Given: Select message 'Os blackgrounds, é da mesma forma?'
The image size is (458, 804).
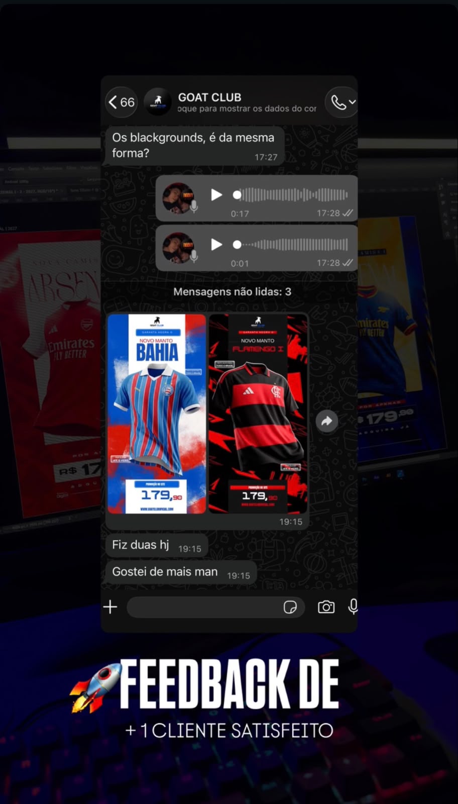Looking at the screenshot, I should click(195, 145).
